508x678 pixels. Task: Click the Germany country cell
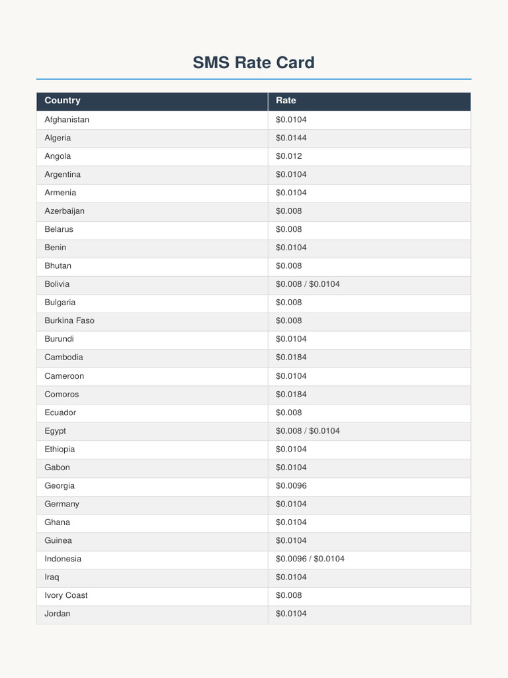pos(152,504)
